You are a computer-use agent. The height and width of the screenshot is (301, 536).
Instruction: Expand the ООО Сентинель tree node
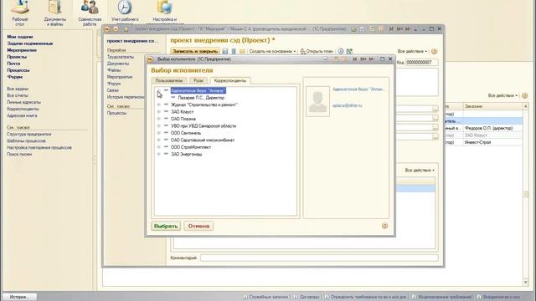[x=158, y=133]
